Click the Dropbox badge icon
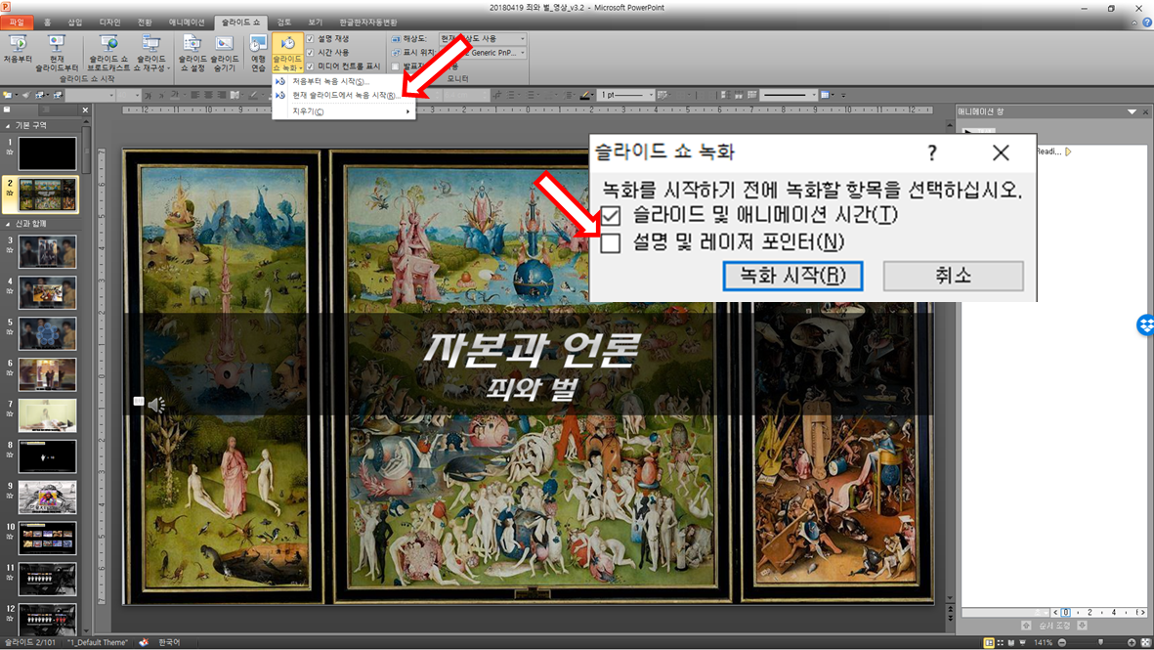The width and height of the screenshot is (1154, 650). (1145, 325)
